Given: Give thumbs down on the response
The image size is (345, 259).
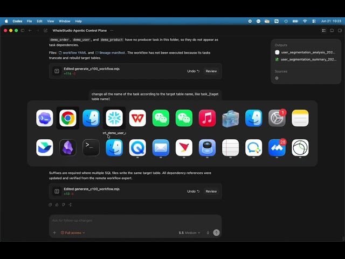Looking at the screenshot, I should pyautogui.click(x=64, y=205).
